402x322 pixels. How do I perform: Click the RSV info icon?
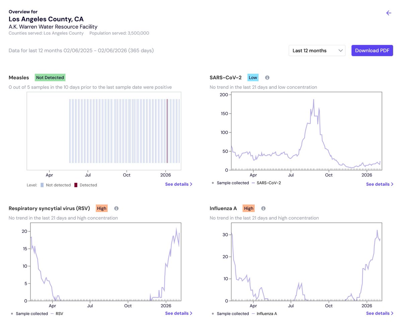[116, 208]
